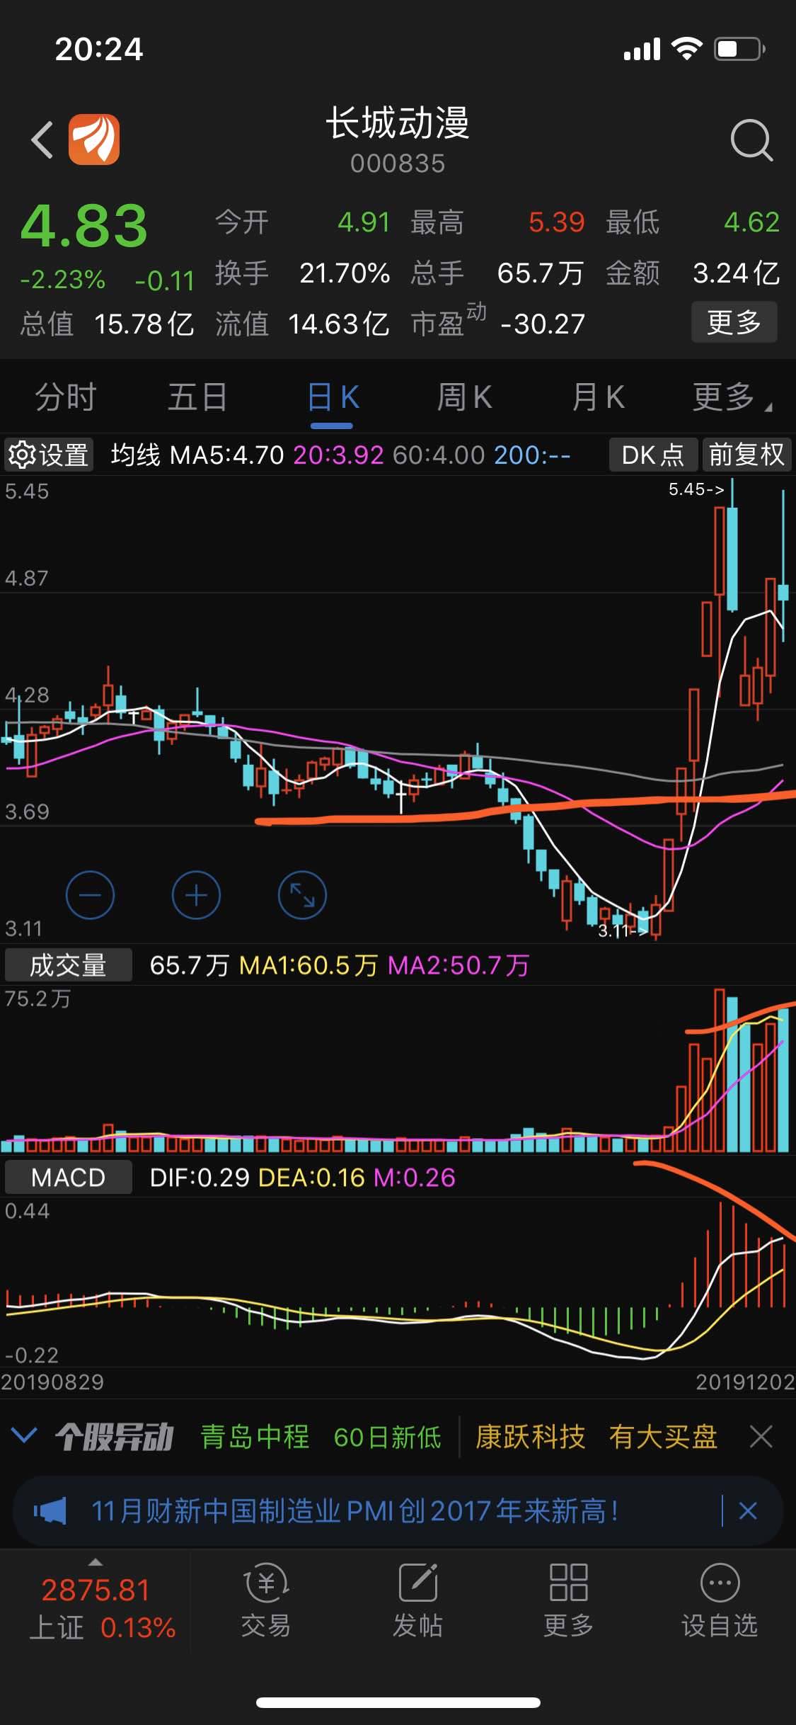Image resolution: width=796 pixels, height=1725 pixels.
Task: Tap the DIF:0.29 MACD reading
Action: coord(200,1177)
